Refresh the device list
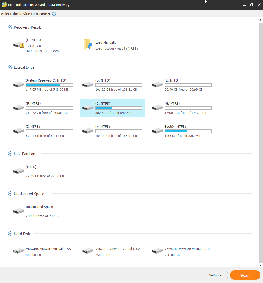Image resolution: width=263 pixels, height=283 pixels. 54,14
